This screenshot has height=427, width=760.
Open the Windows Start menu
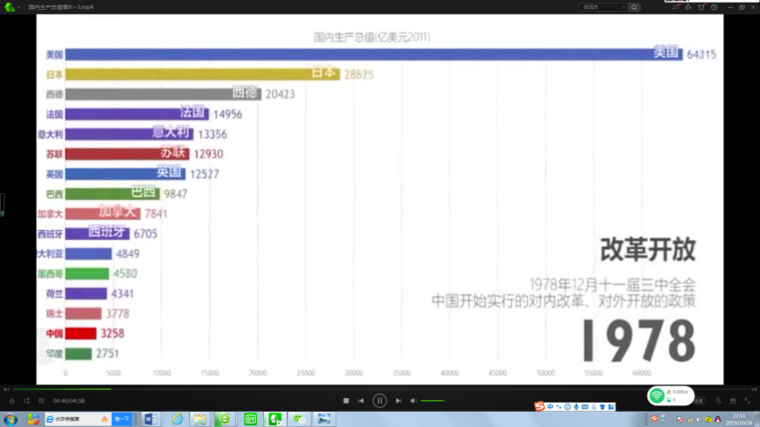(x=11, y=419)
